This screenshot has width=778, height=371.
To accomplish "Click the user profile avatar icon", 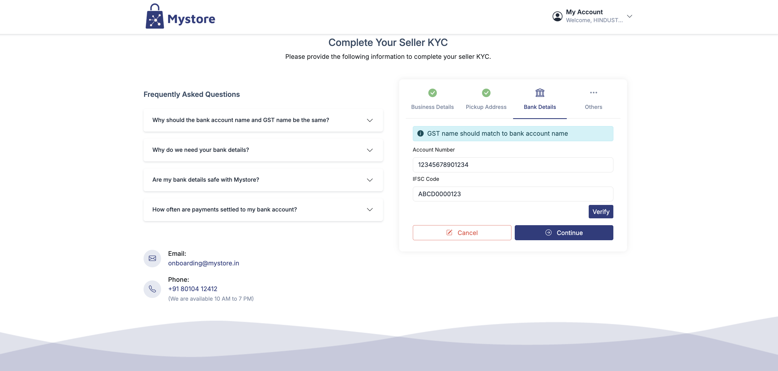I will (557, 16).
